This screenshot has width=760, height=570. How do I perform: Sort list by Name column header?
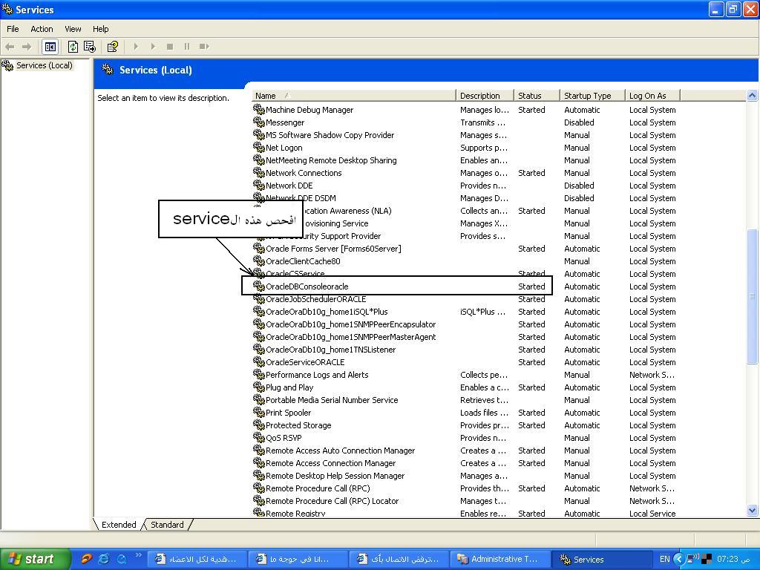coord(353,96)
